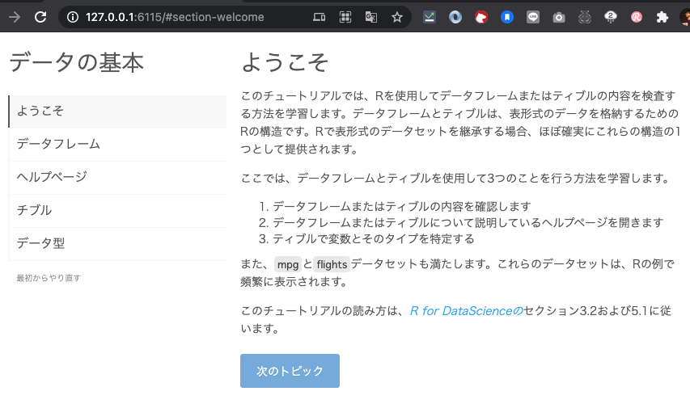Click the red dog-head extension icon

(481, 17)
